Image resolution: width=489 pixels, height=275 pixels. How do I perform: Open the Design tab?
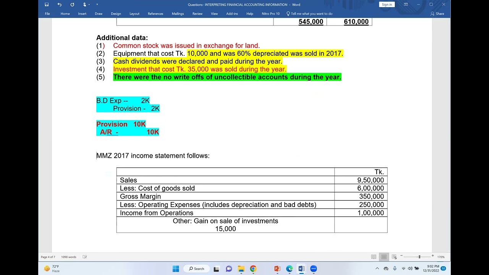(116, 14)
